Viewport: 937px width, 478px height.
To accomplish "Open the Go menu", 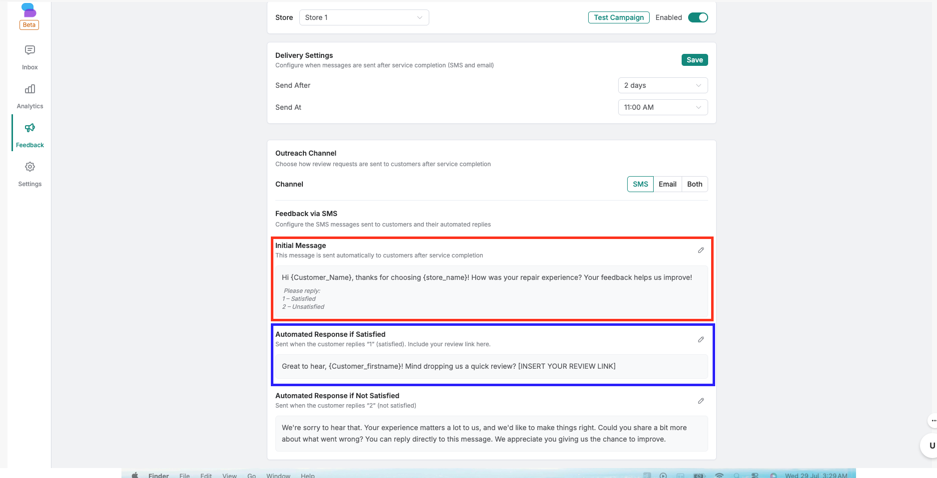I will 251,476.
